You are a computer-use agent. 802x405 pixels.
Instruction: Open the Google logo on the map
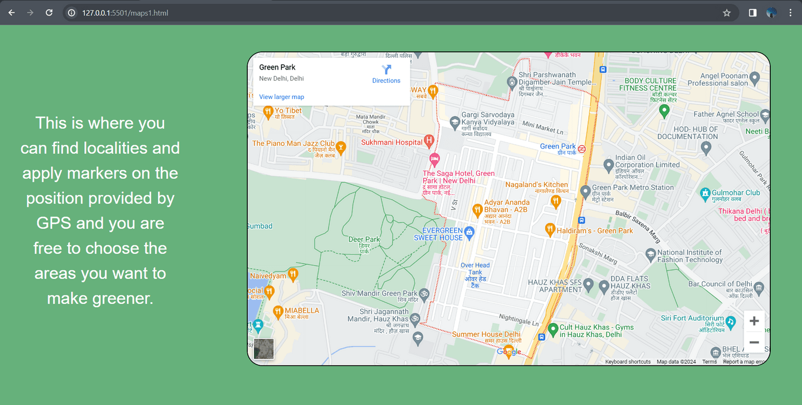509,351
